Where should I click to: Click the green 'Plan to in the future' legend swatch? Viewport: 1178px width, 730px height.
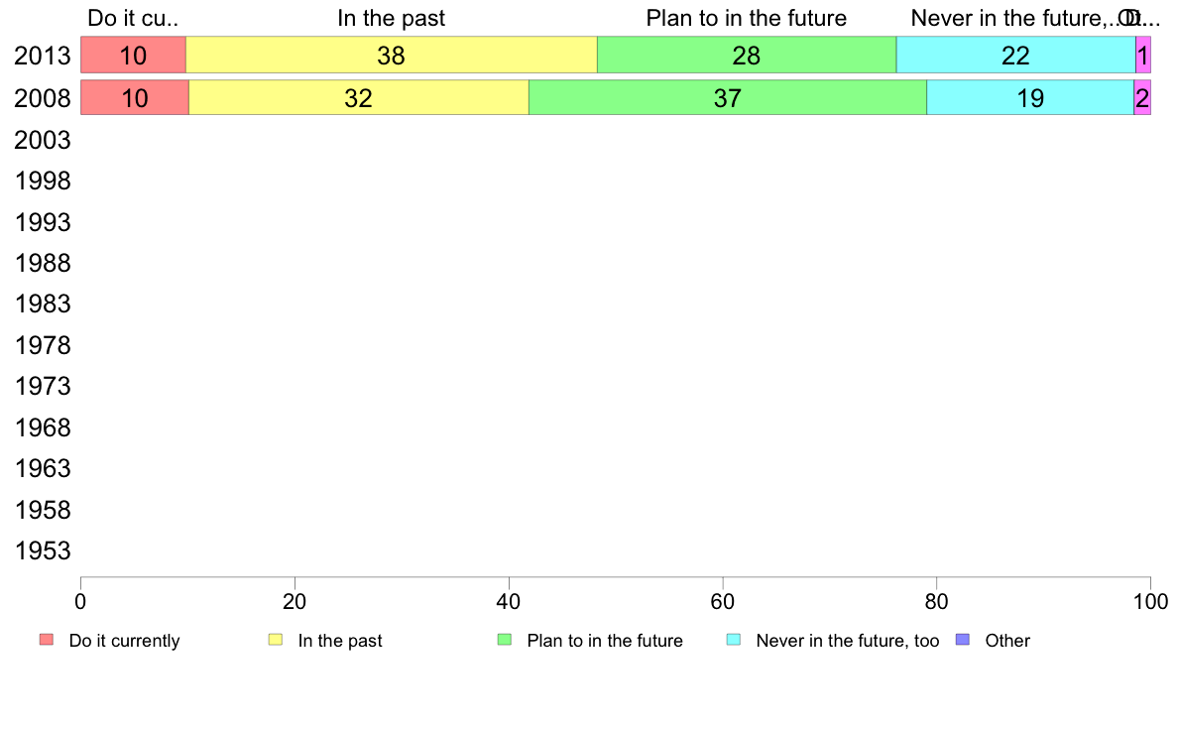(x=505, y=640)
